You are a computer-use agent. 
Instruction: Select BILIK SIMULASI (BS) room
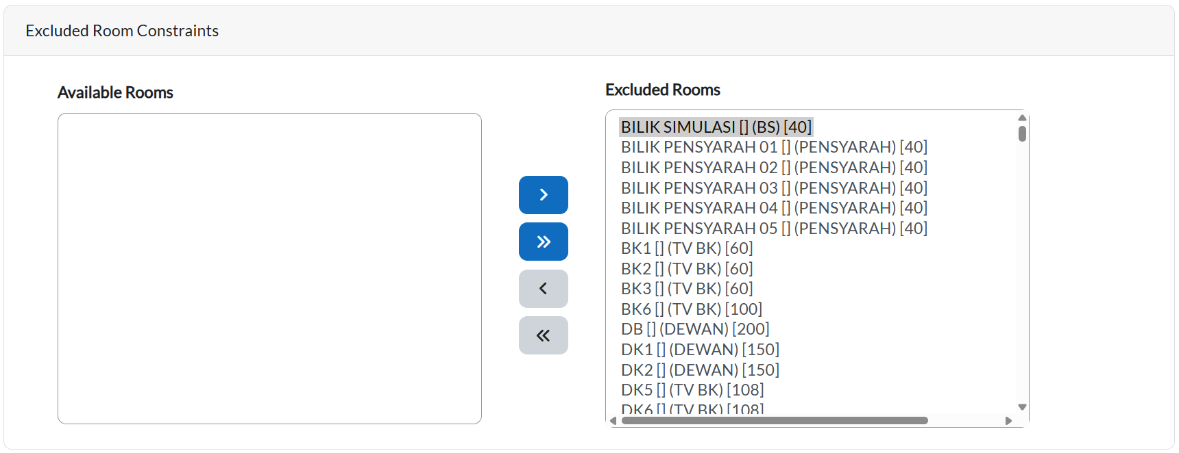pos(716,127)
